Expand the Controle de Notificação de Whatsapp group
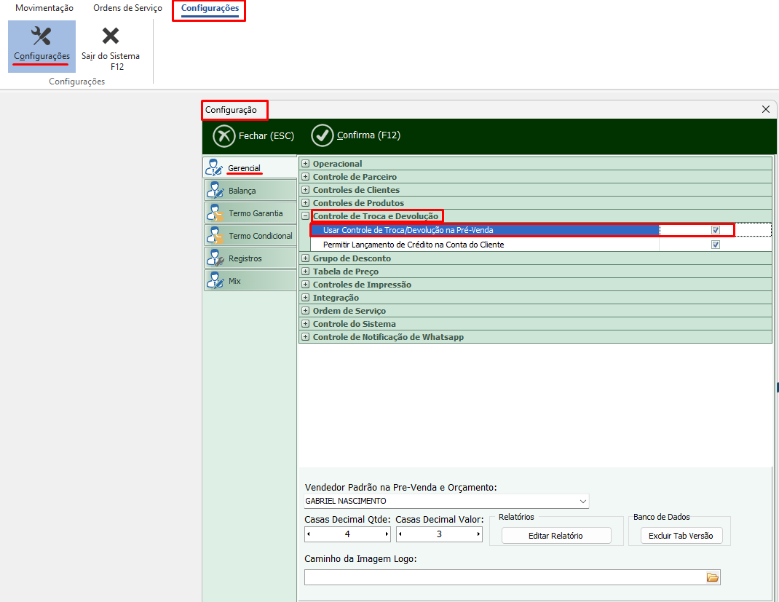 coord(306,337)
